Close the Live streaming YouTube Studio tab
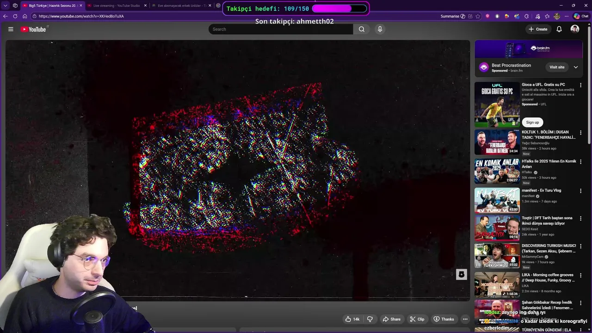Viewport: 592px width, 333px height. point(145,6)
